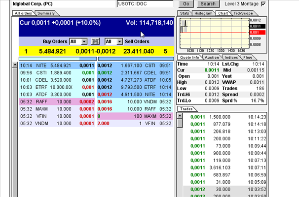Viewport: 299px width, 197px height.
Task: Select CSTI sell order 1.667.100
Action: pos(135,66)
